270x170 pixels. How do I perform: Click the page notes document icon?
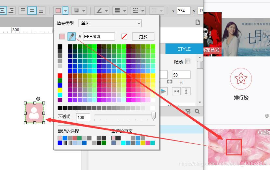pyautogui.click(x=198, y=22)
